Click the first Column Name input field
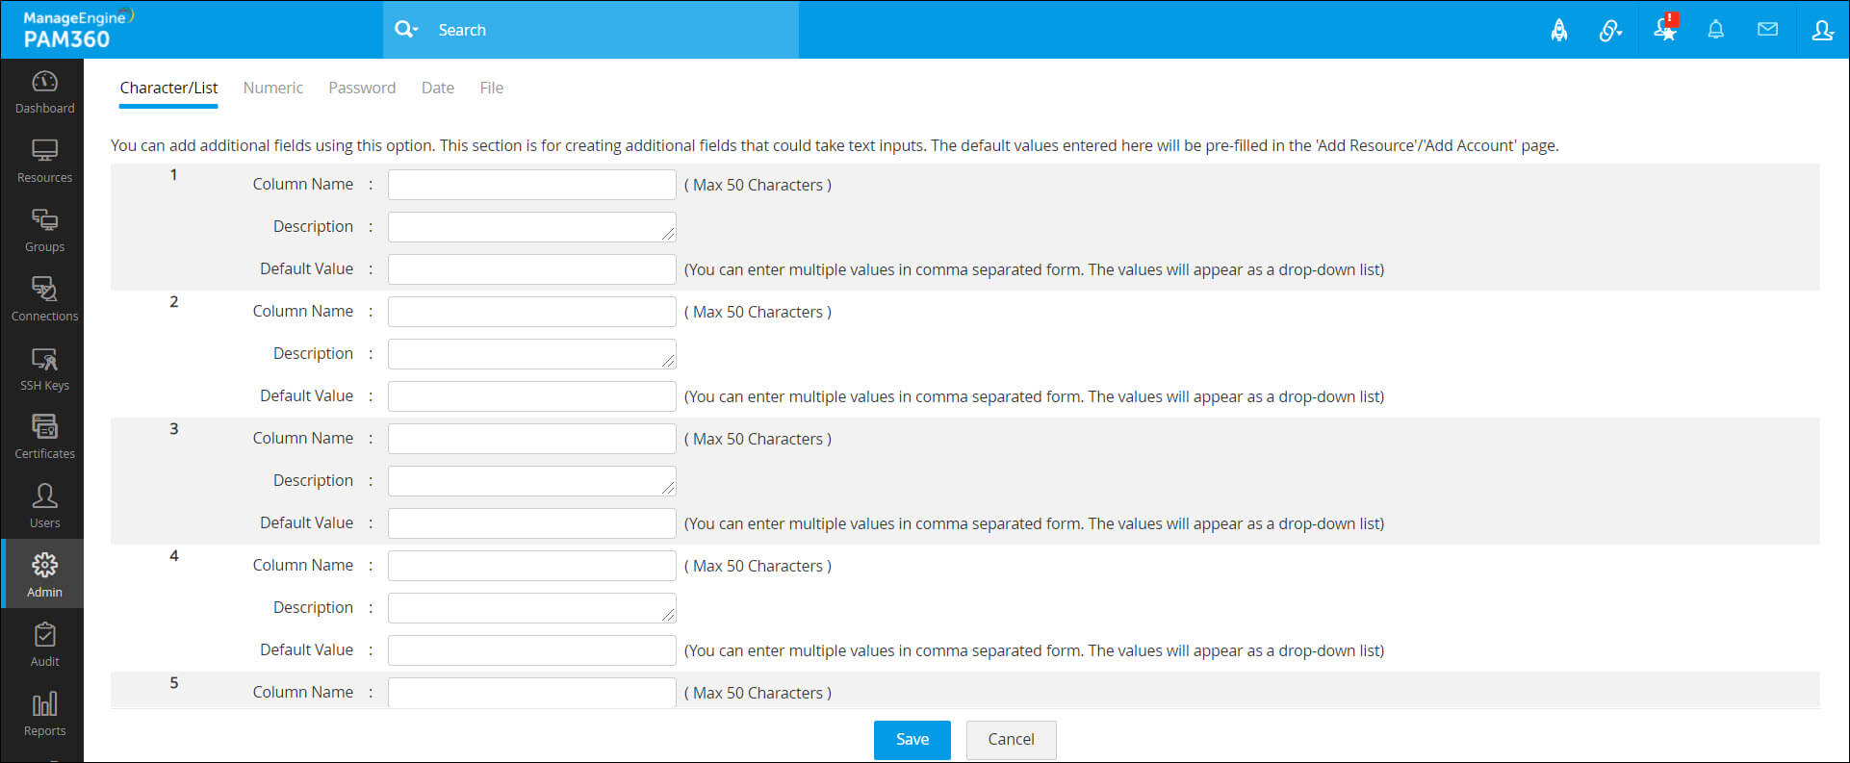1850x763 pixels. pos(531,185)
